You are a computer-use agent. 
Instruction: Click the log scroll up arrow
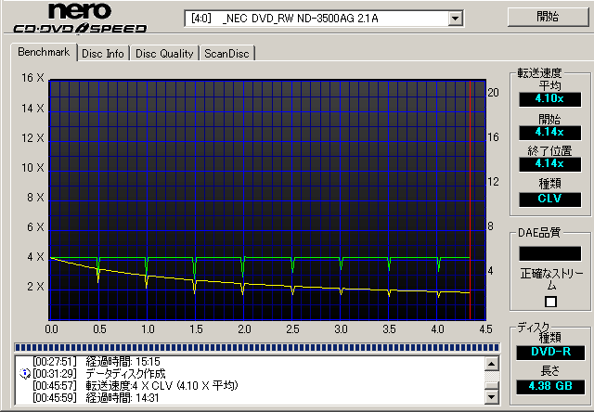491,364
